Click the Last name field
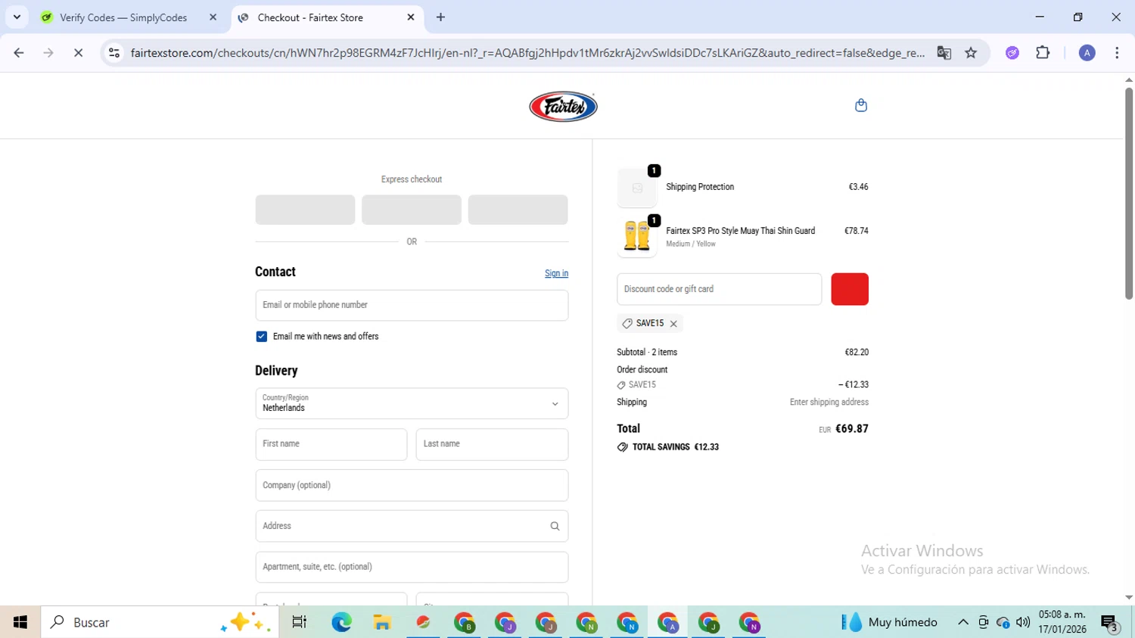 [492, 444]
